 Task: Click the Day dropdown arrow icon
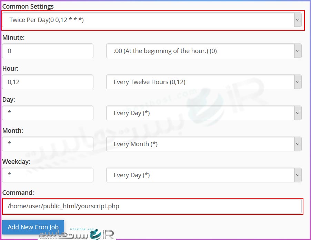(x=297, y=113)
